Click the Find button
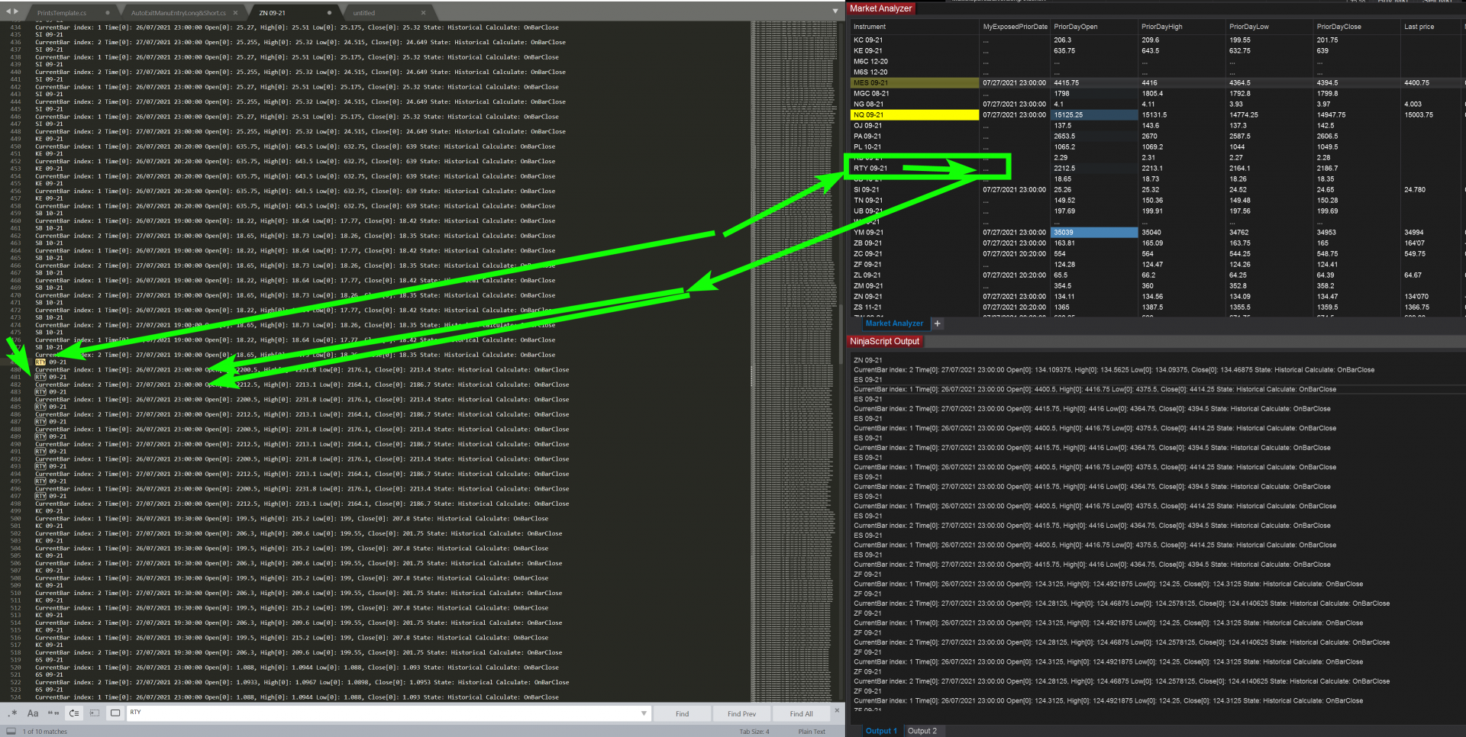The image size is (1466, 737). point(682,714)
